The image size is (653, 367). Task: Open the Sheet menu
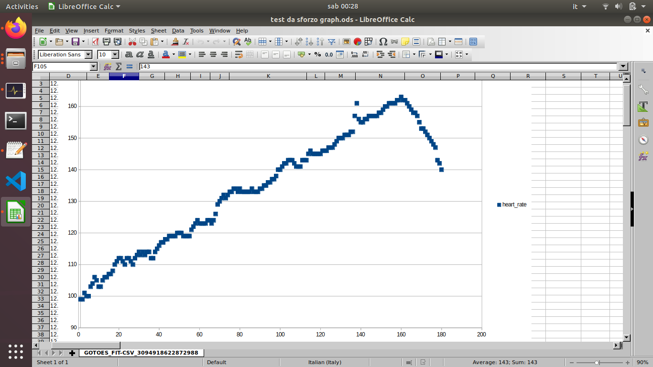click(x=159, y=31)
